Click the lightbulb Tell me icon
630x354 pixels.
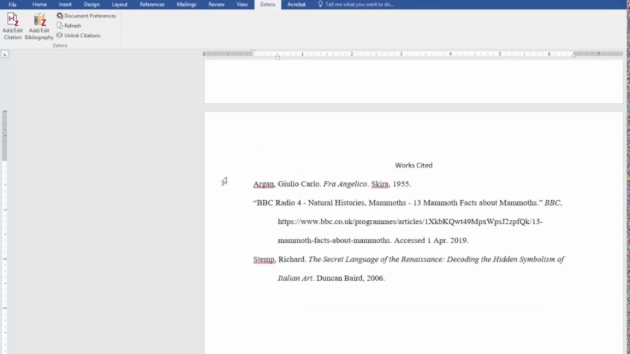[320, 4]
